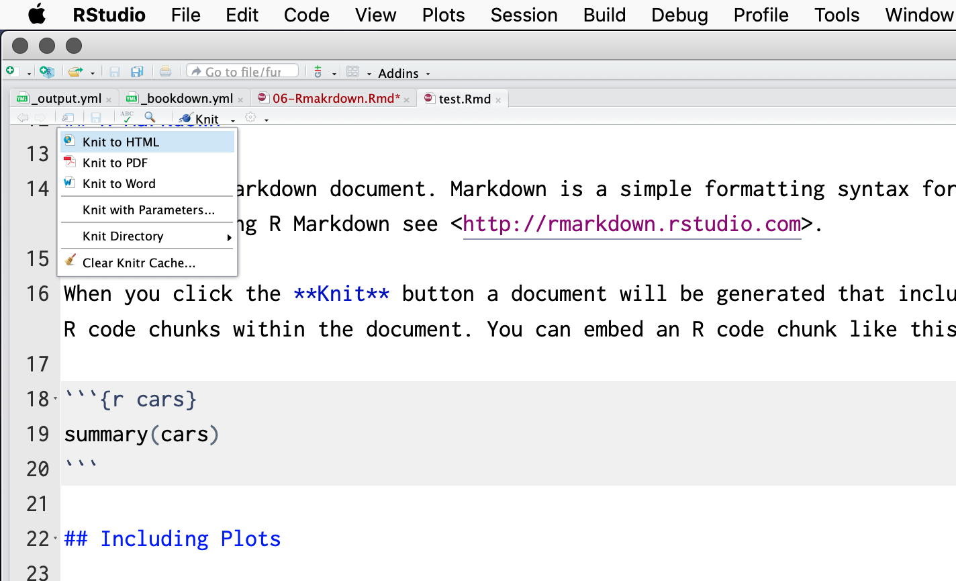This screenshot has width=956, height=581.
Task: Open the Plots menu
Action: [x=444, y=15]
